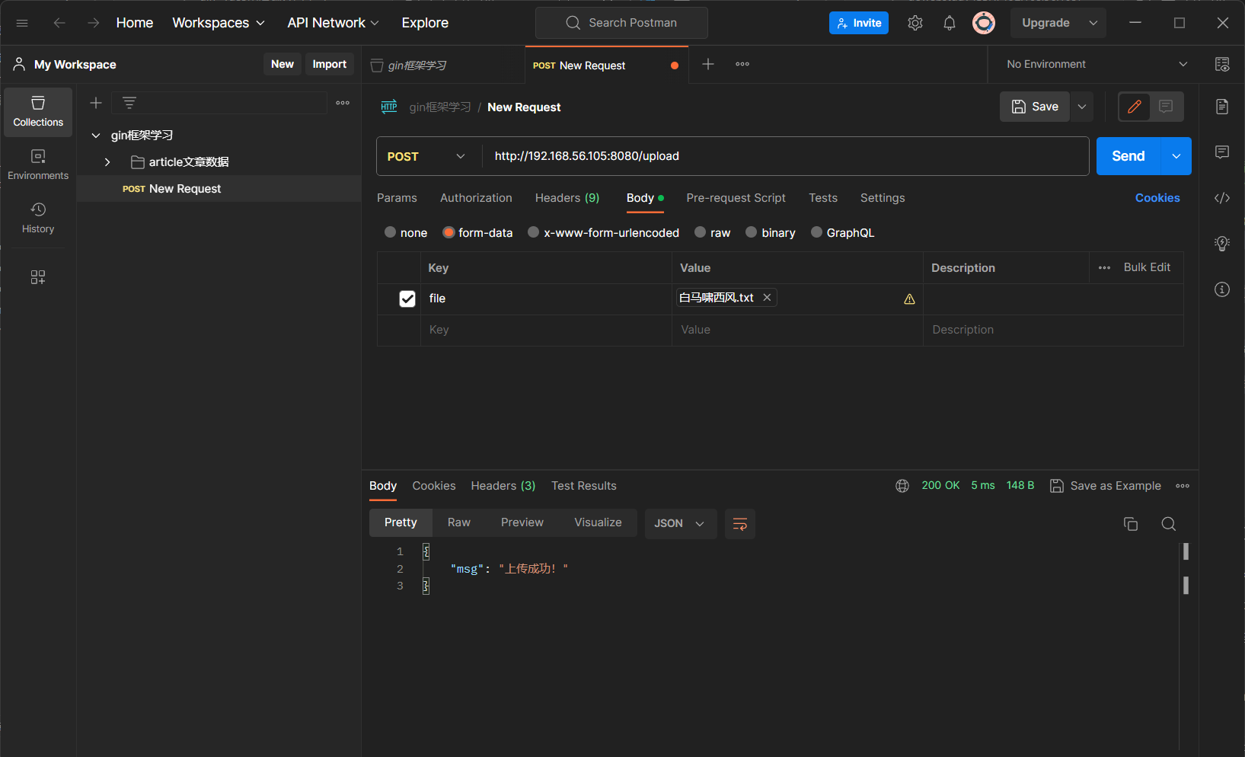Copy response with copy icon
This screenshot has height=757, width=1245.
point(1131,524)
